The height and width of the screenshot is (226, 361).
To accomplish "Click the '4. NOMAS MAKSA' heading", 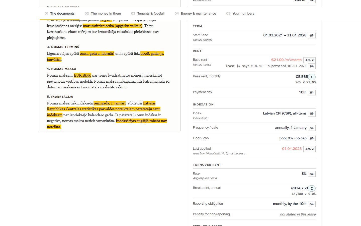I will 61,69.
